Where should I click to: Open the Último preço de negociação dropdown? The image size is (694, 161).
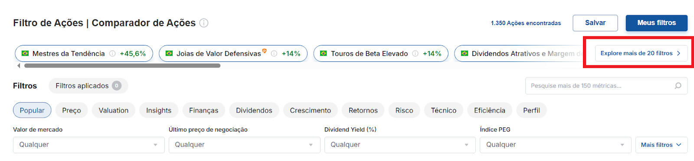(x=245, y=145)
